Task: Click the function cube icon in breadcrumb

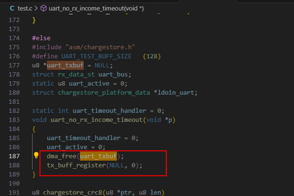Action: pyautogui.click(x=44, y=8)
